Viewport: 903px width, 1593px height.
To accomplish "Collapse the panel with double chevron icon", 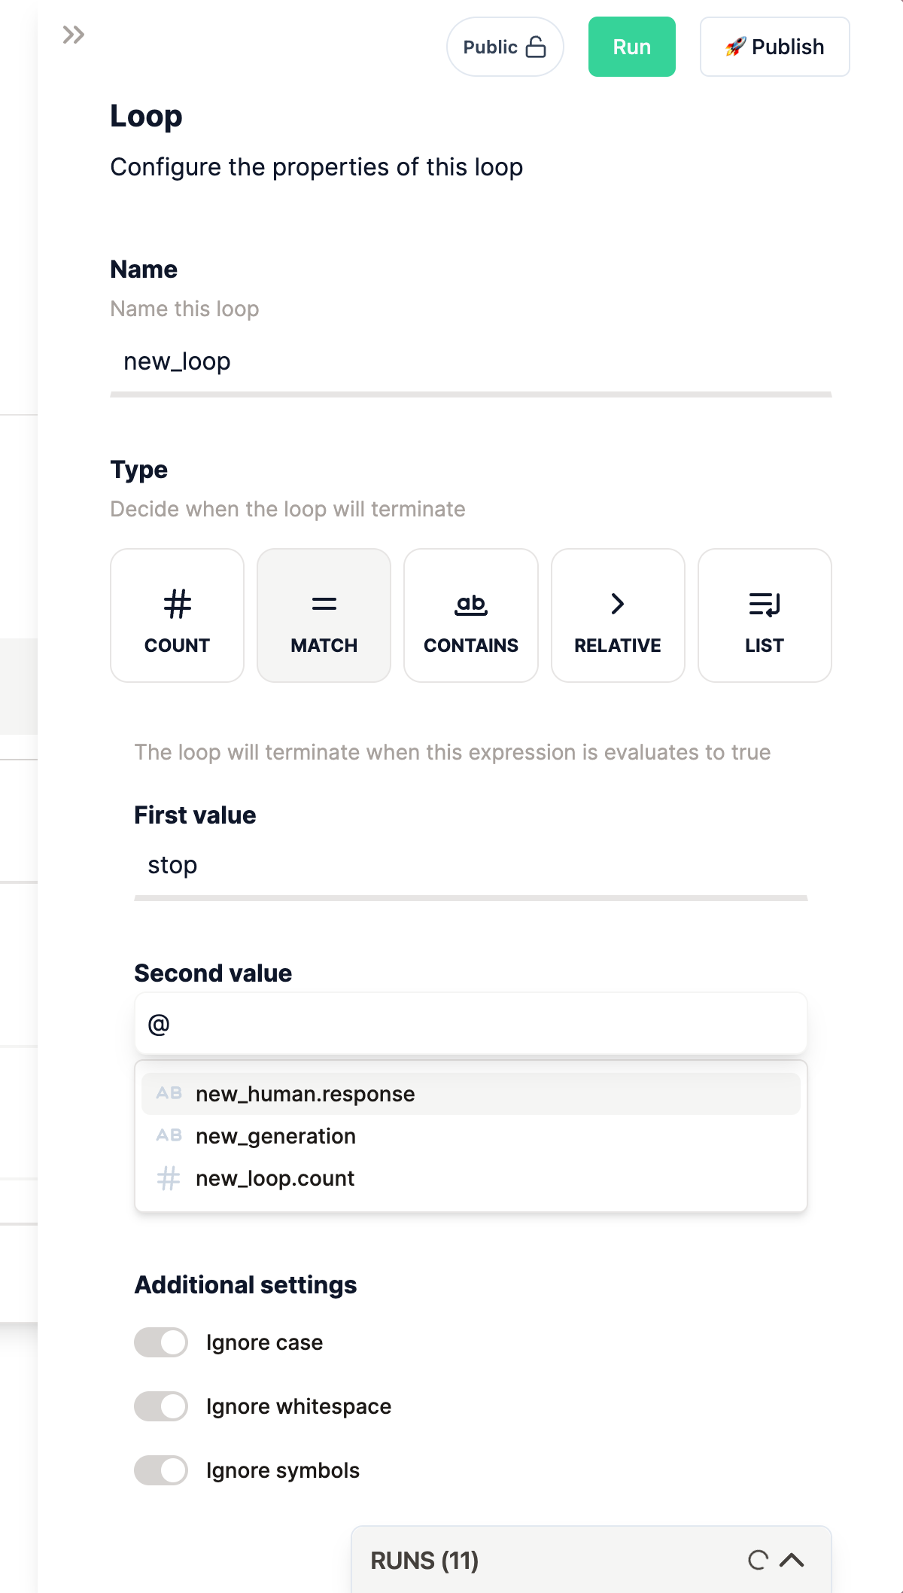I will click(74, 35).
